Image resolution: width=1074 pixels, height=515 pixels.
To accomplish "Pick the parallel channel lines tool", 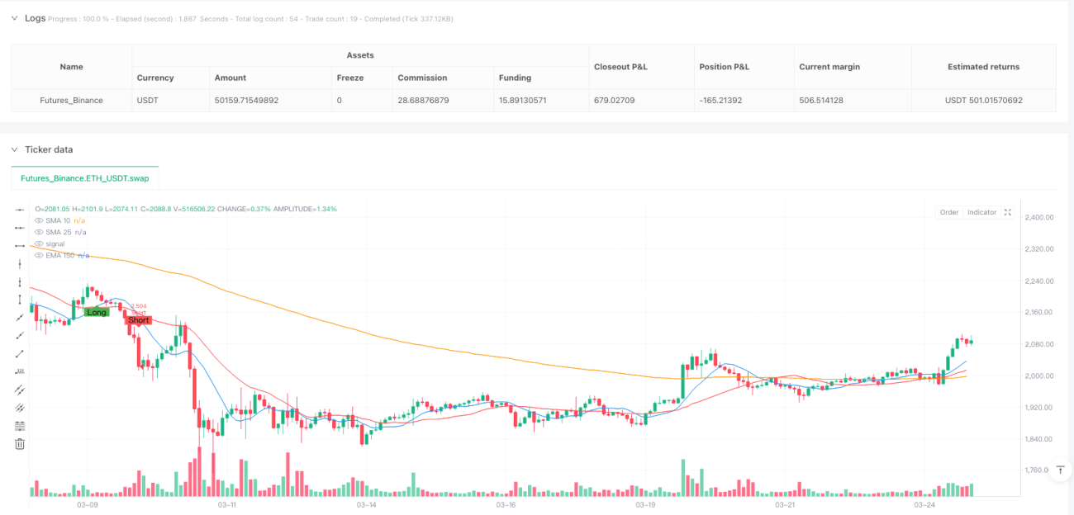I will (20, 390).
